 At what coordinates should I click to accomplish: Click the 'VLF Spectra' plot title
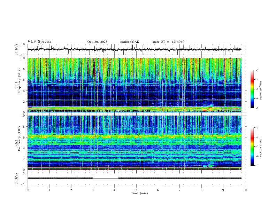click(39, 42)
